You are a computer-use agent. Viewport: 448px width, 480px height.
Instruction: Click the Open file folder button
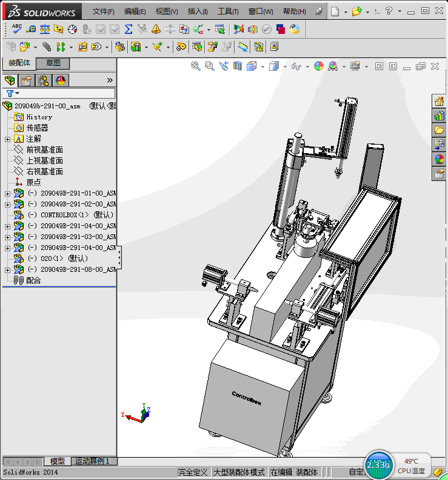356,12
